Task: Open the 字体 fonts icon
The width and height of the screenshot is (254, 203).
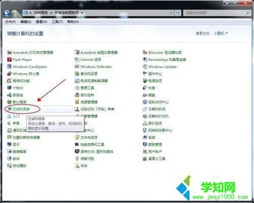Action: (77, 166)
